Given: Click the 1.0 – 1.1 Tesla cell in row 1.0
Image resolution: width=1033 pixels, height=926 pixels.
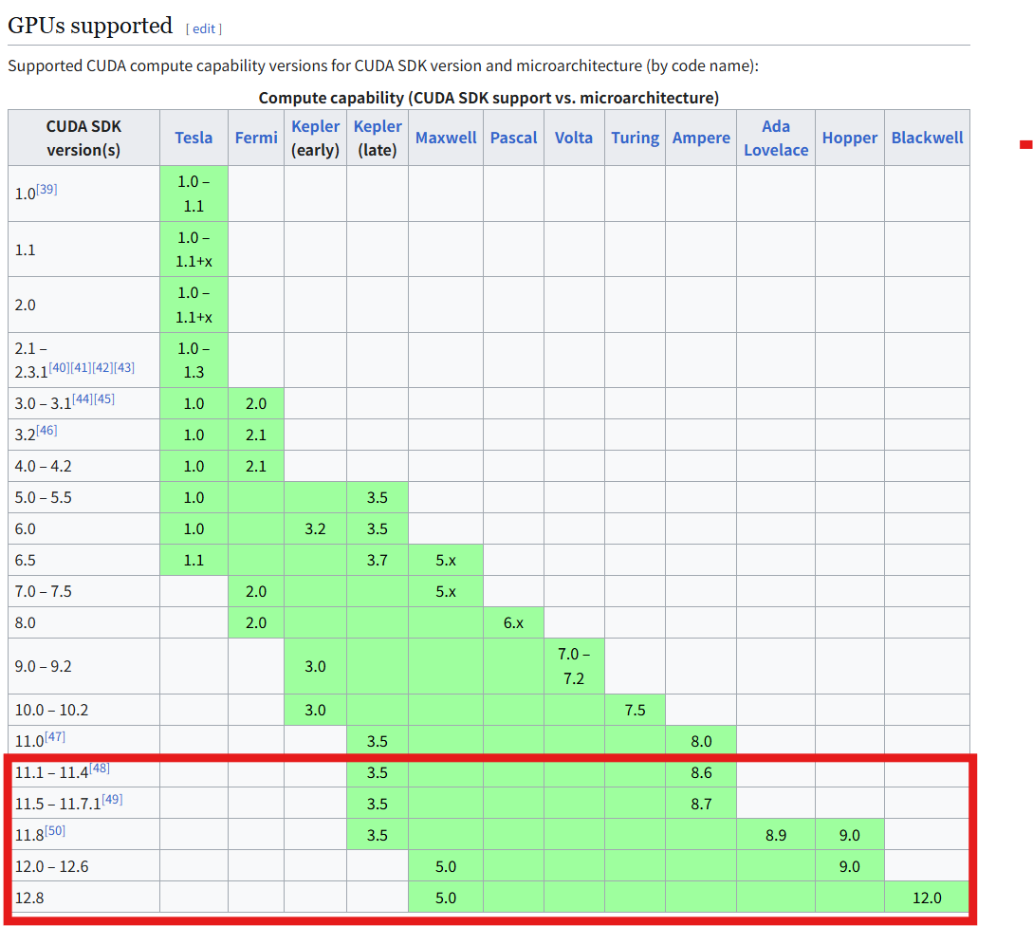Looking at the screenshot, I should (x=194, y=194).
